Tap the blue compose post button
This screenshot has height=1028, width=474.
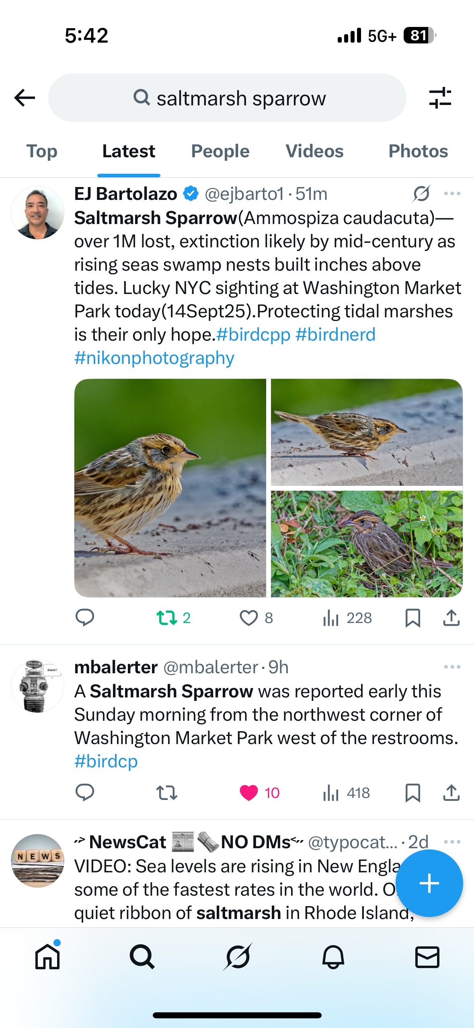[x=429, y=883]
